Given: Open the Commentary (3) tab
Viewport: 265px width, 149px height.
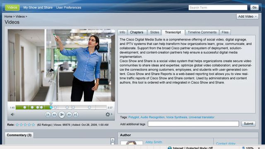Looking at the screenshot, I should (x=19, y=135).
